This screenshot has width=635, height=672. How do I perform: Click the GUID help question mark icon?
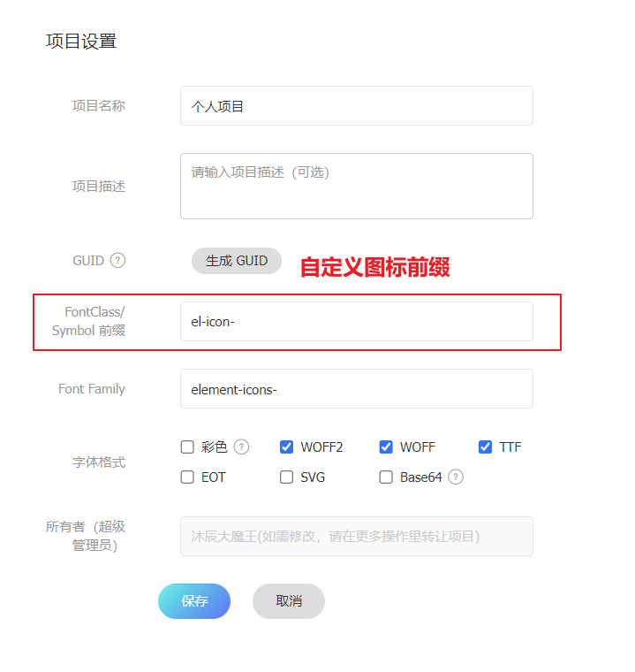click(x=117, y=261)
